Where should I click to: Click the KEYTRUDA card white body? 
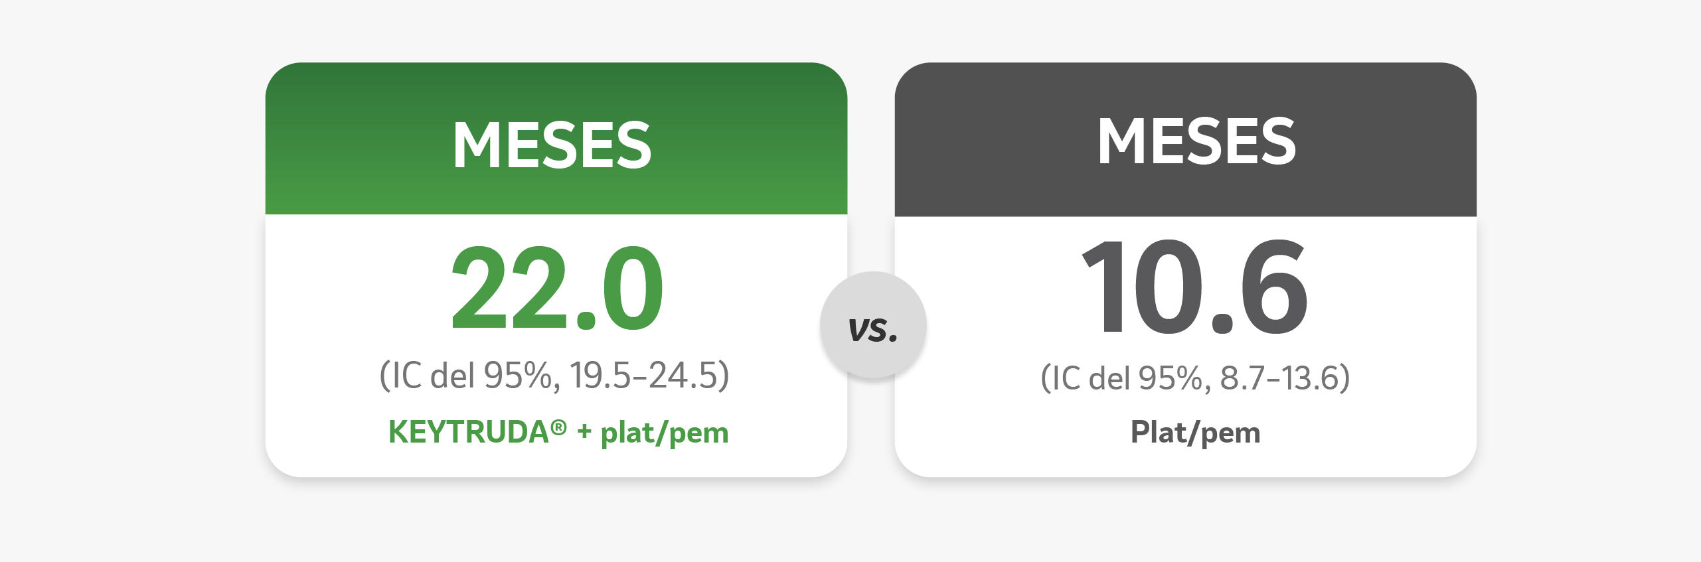tap(556, 345)
